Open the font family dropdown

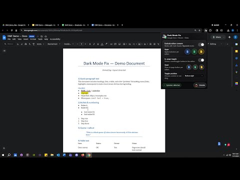(68, 44)
